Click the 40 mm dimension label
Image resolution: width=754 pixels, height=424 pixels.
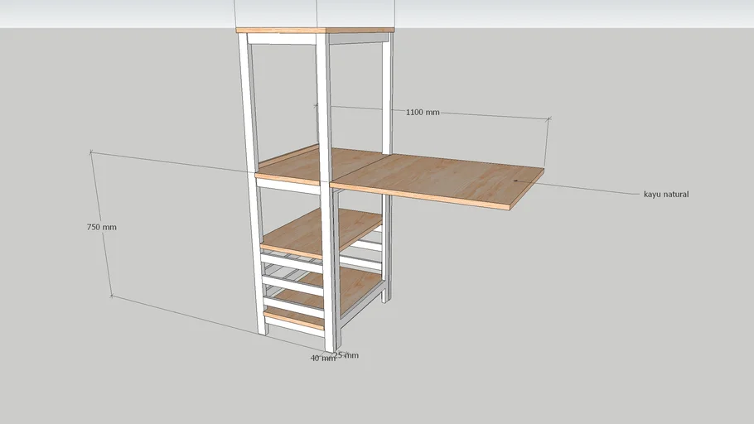click(x=321, y=359)
